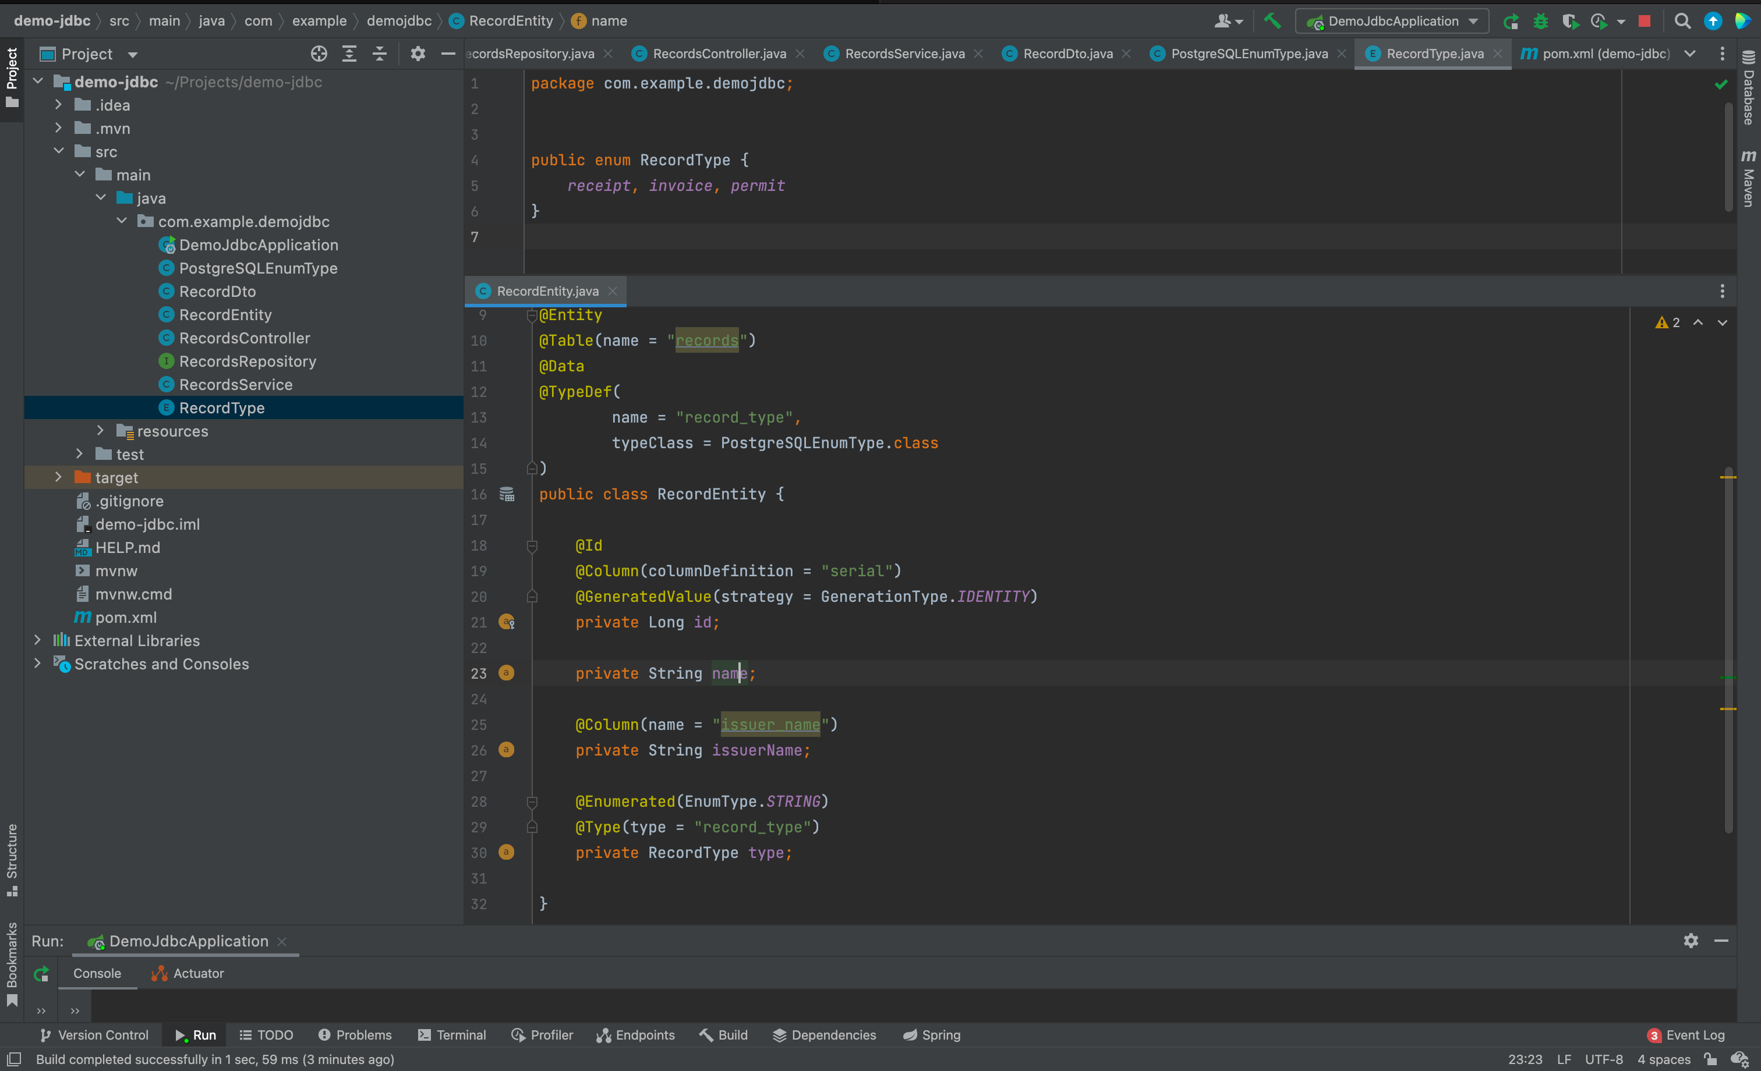Viewport: 1761px width, 1071px height.
Task: Hide the Project tool window
Action: pos(448,54)
